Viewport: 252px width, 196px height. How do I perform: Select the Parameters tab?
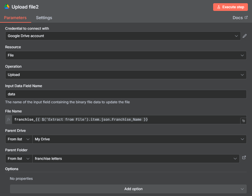pyautogui.click(x=15, y=18)
